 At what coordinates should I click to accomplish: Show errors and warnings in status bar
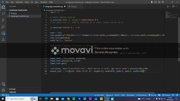tap(5, 95)
